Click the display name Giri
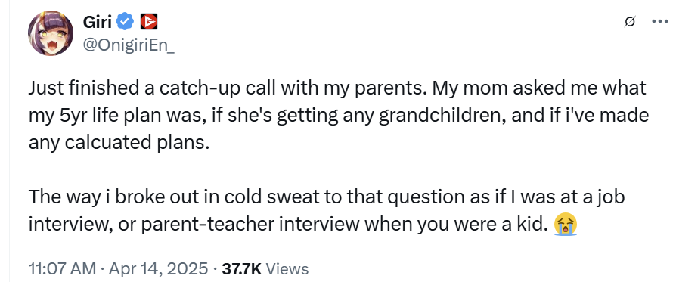 pyautogui.click(x=98, y=22)
